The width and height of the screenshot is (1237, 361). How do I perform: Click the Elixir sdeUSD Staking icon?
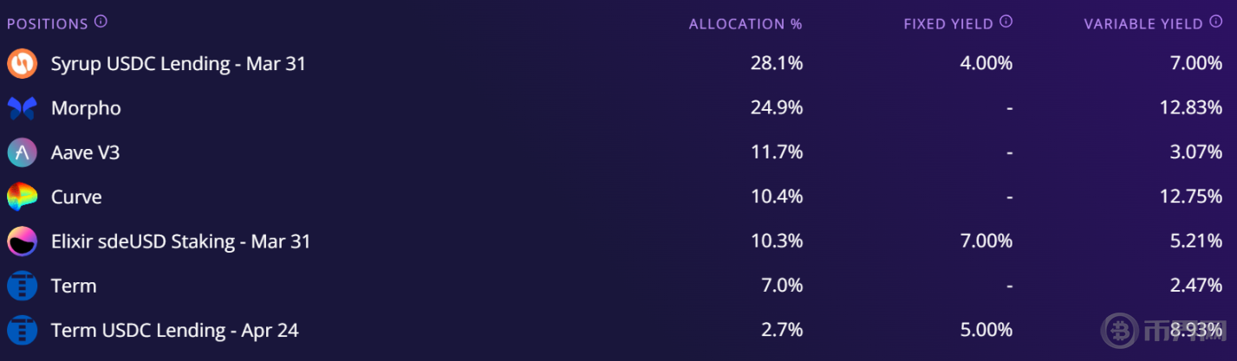(x=22, y=242)
